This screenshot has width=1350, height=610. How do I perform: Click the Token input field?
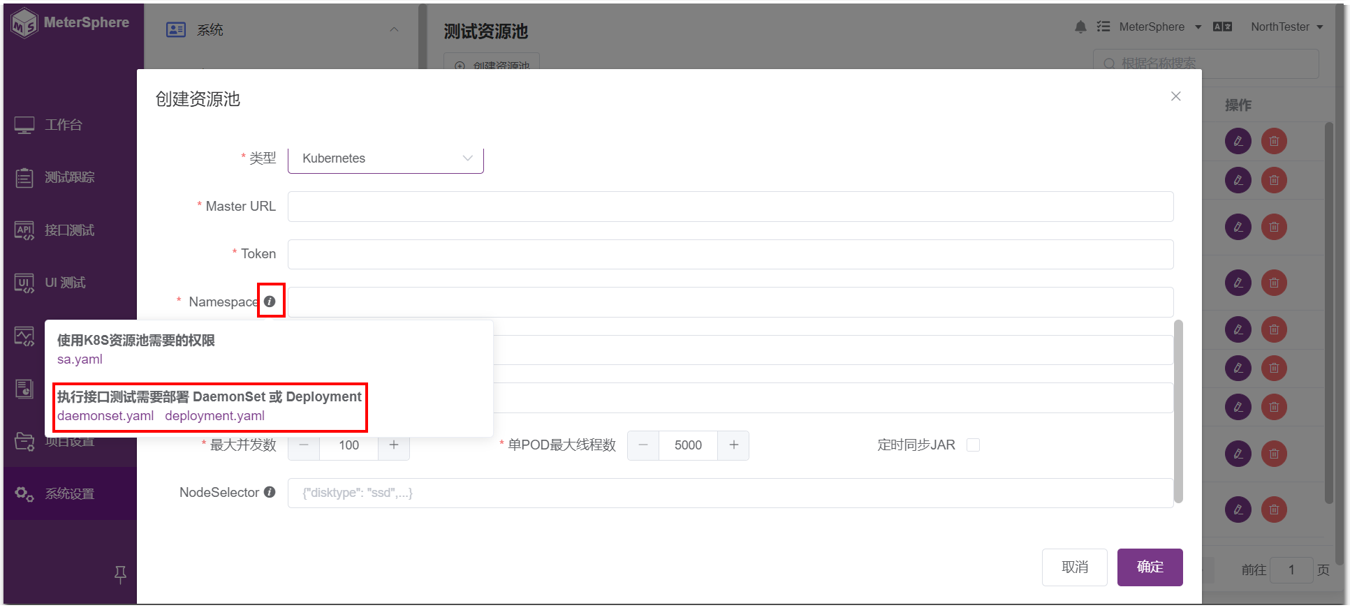[x=731, y=254]
